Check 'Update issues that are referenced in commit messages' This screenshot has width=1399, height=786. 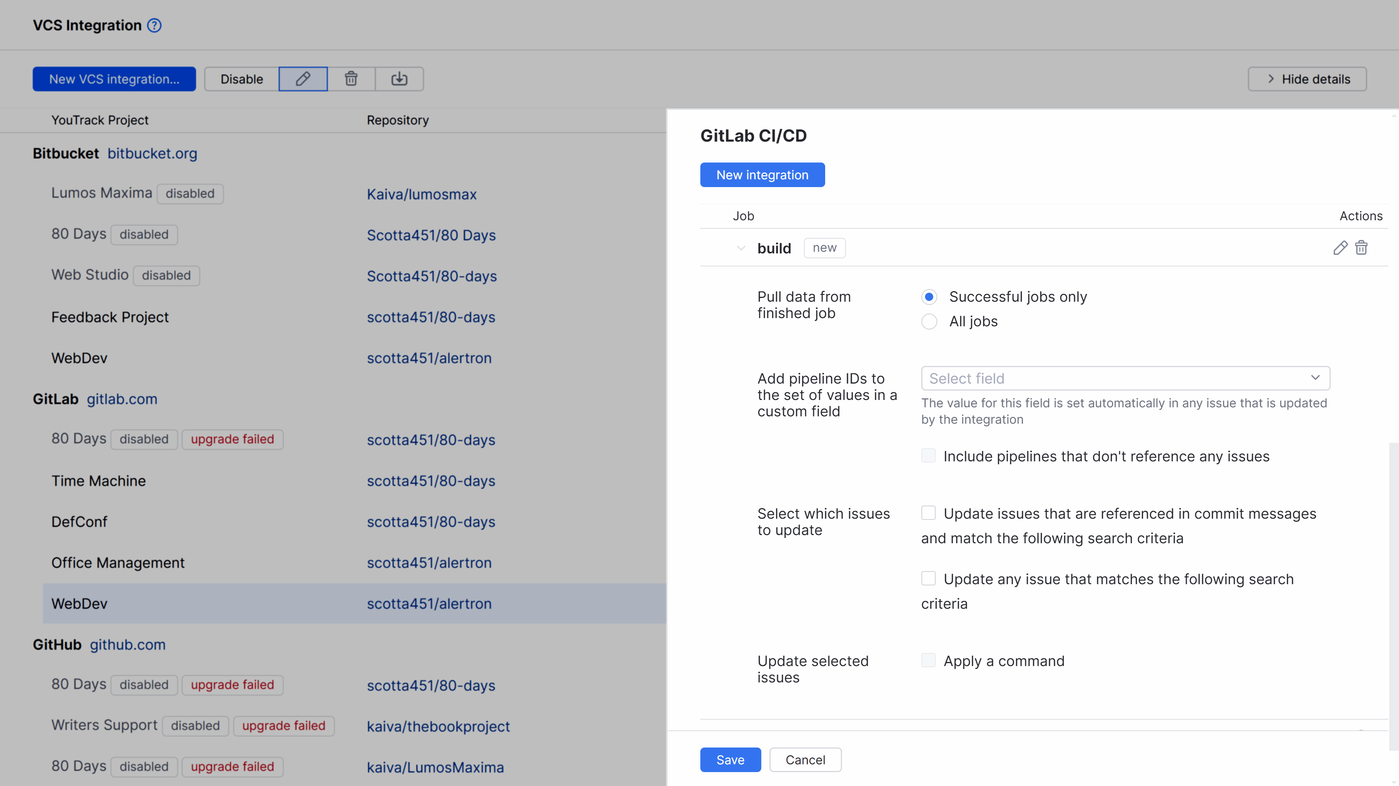928,513
